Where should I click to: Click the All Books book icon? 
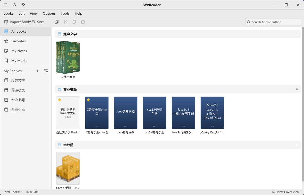tap(6, 31)
